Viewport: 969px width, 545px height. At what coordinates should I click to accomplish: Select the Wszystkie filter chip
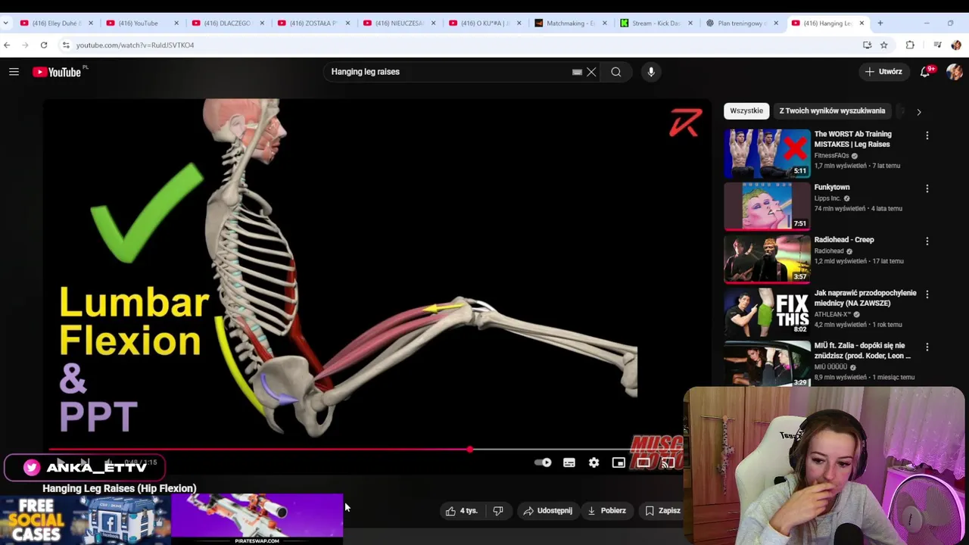746,111
